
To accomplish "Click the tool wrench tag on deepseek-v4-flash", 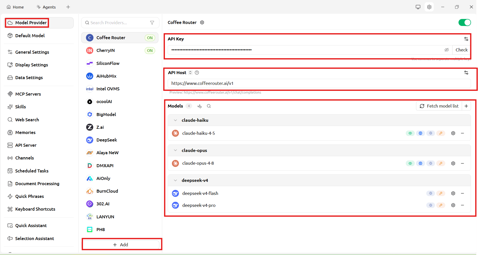I will click(441, 193).
